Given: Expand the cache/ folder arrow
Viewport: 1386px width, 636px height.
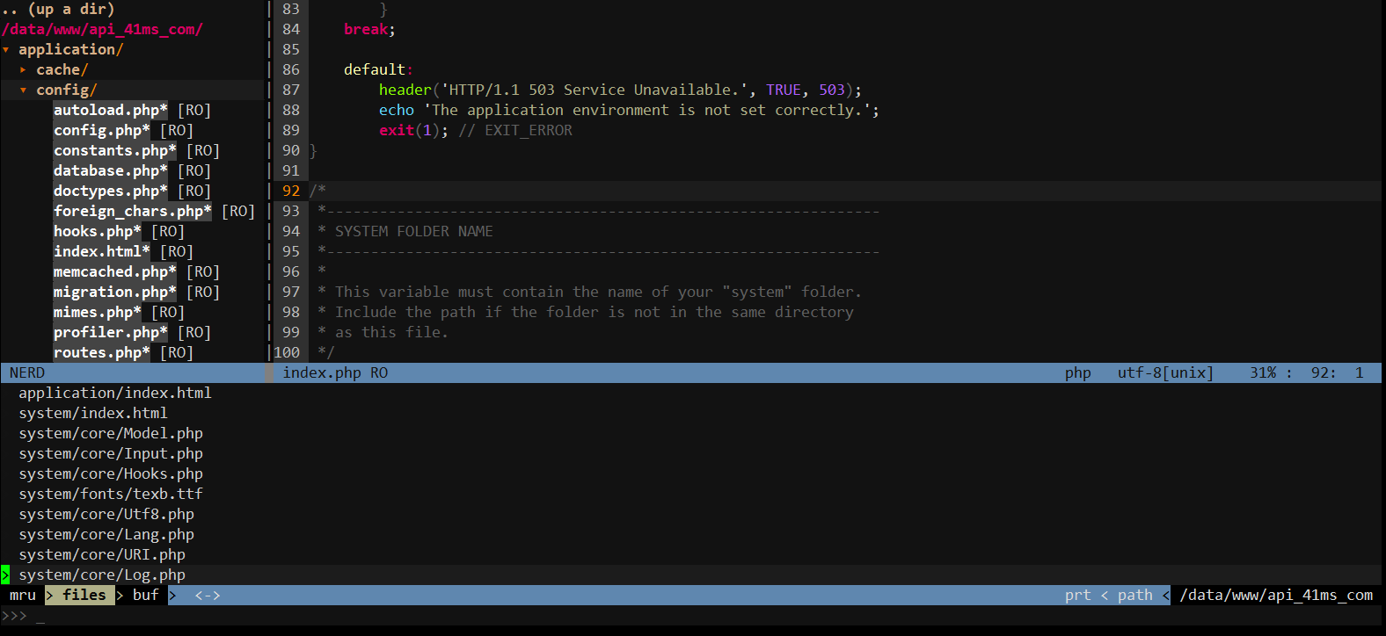Looking at the screenshot, I should (x=23, y=70).
